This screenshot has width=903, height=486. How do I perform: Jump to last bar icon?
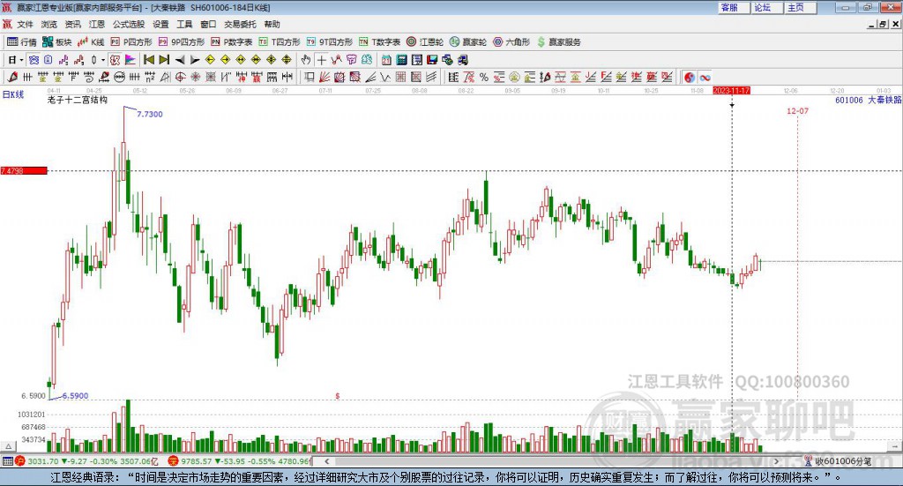(x=164, y=60)
